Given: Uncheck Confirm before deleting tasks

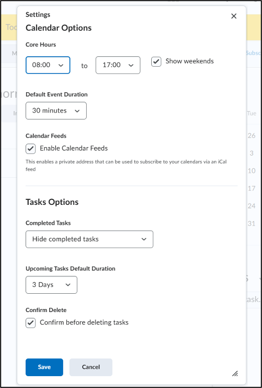Looking at the screenshot, I should point(31,323).
